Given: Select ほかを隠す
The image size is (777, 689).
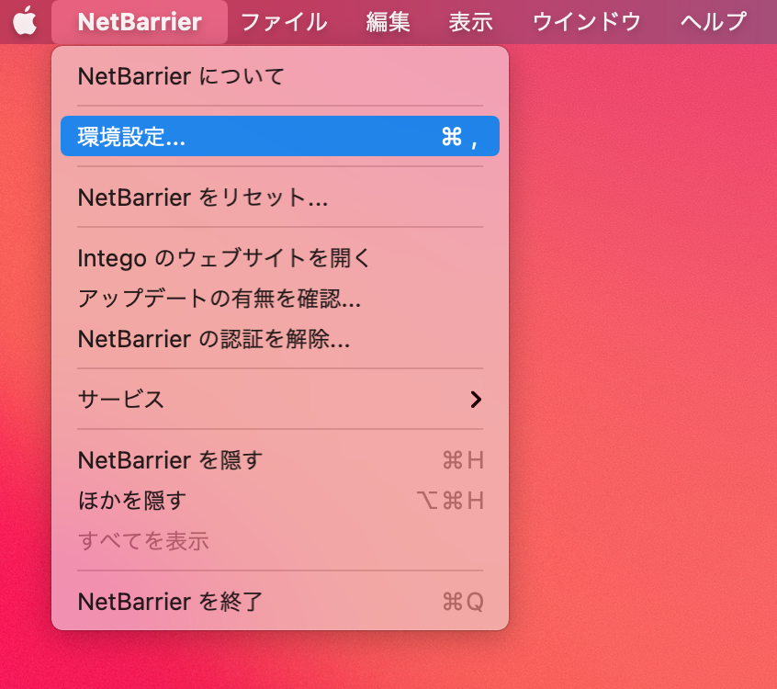Looking at the screenshot, I should point(280,500).
